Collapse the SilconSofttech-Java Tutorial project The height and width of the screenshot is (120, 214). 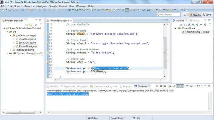(x=4, y=28)
